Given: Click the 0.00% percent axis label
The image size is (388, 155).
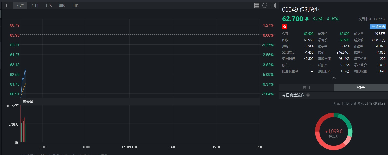Looking at the screenshot, I should click(268, 35).
